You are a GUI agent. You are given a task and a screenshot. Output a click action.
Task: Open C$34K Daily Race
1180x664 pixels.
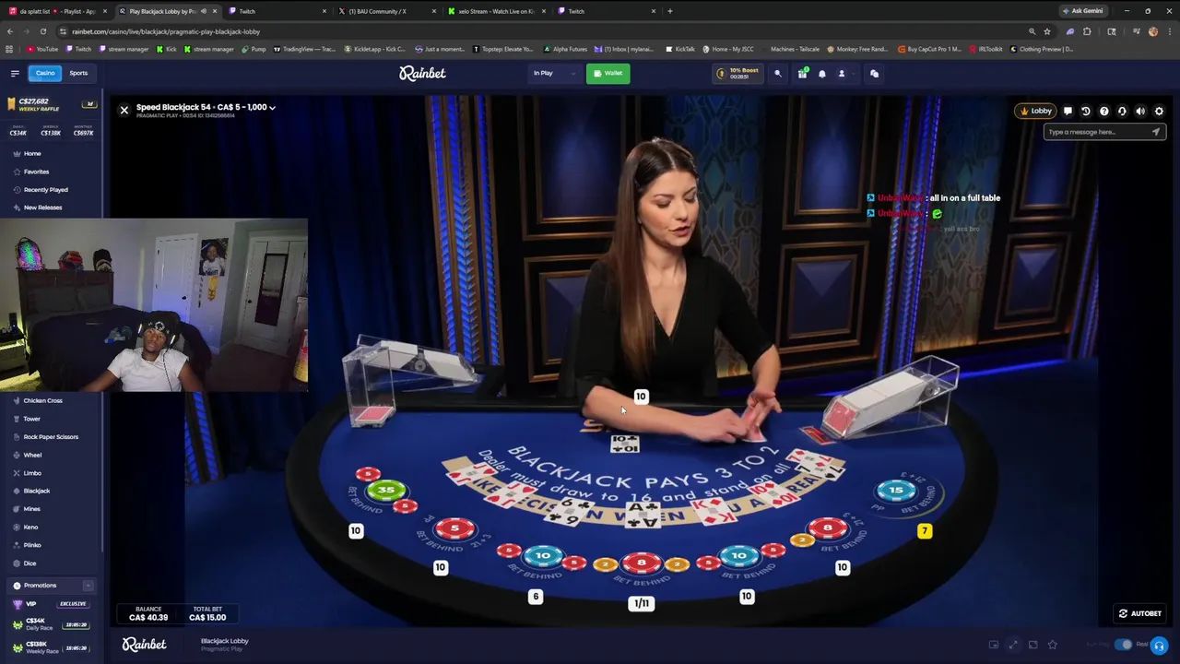click(52, 624)
